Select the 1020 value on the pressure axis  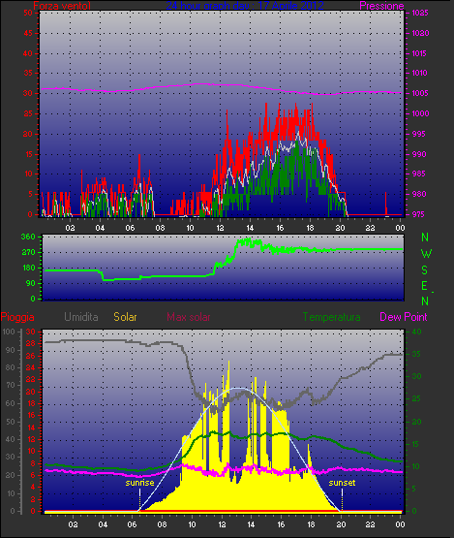pos(420,33)
